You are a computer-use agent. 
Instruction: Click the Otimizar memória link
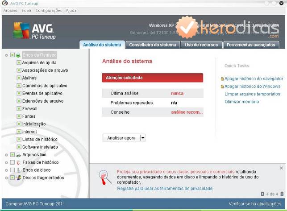click(241, 102)
